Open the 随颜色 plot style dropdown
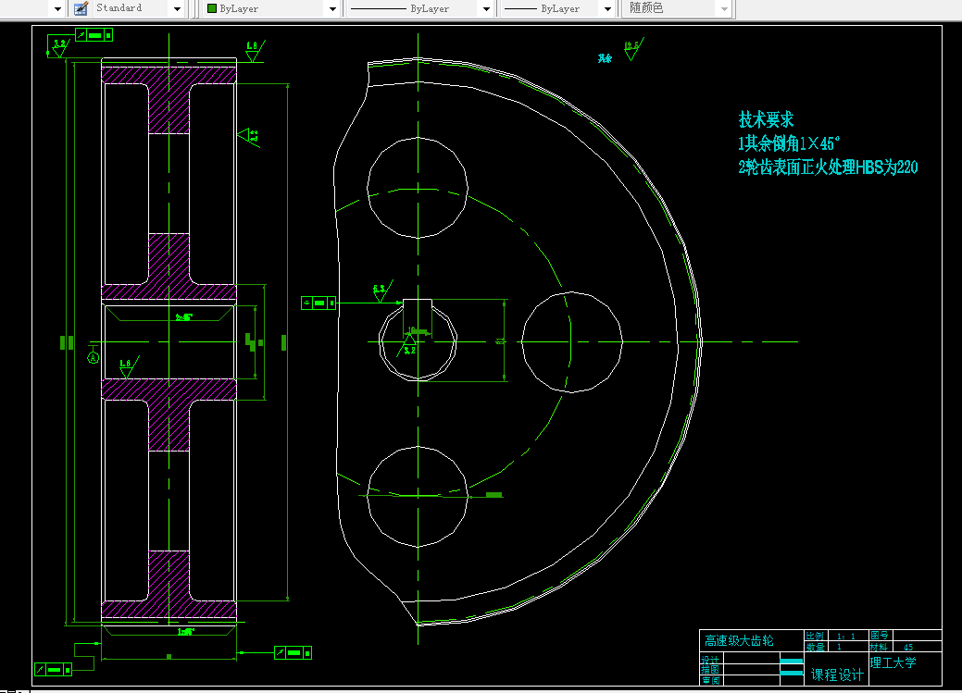 (678, 8)
